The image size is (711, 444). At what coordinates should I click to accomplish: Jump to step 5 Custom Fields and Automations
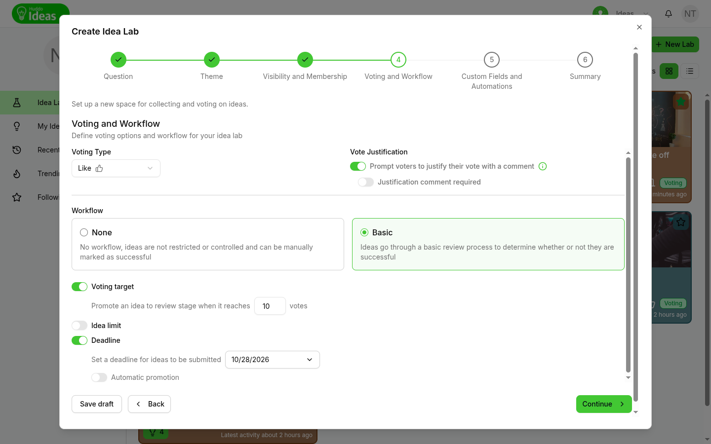click(492, 60)
